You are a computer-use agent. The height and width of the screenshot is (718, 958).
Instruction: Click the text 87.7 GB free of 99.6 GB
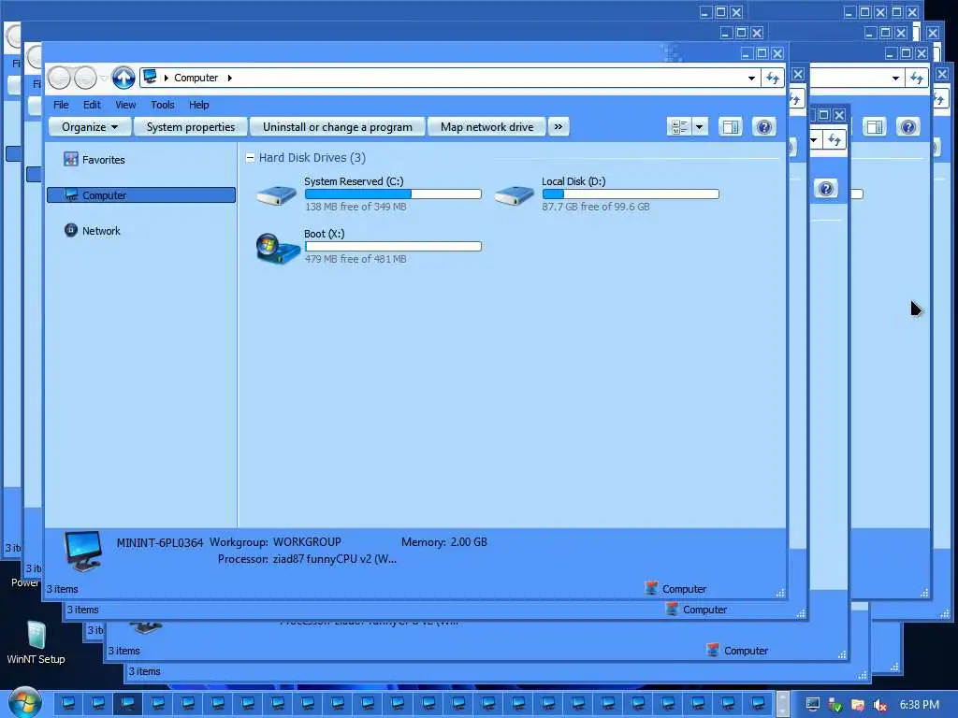click(596, 207)
